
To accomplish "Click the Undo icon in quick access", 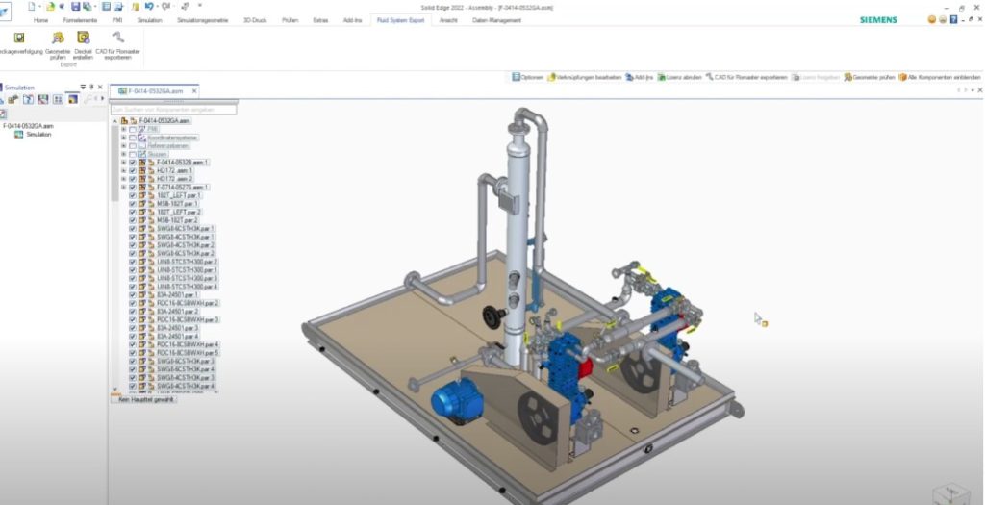I will [x=149, y=7].
